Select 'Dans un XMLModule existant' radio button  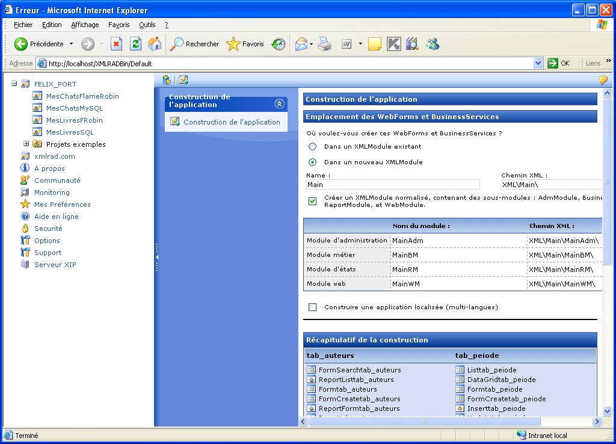coord(312,146)
